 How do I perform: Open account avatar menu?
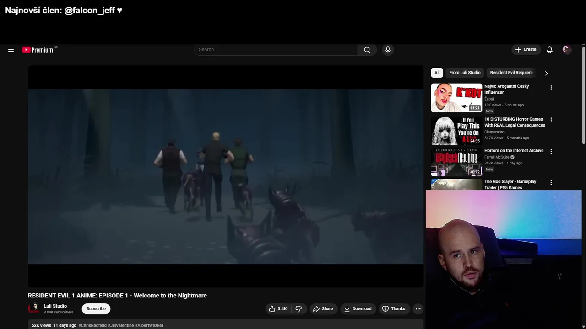coord(567,50)
